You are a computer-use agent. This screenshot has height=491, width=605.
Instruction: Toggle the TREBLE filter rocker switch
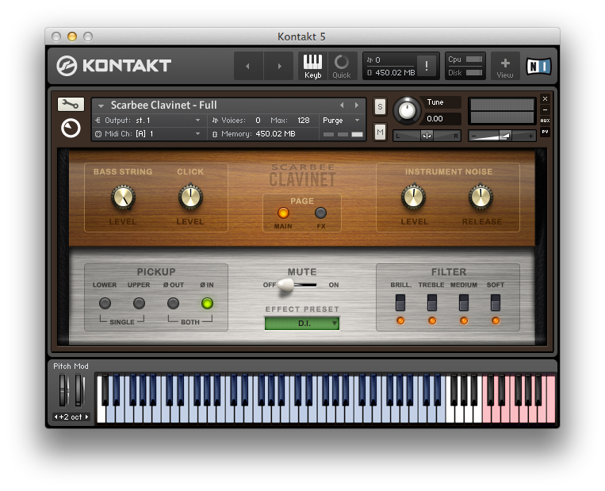(x=432, y=303)
